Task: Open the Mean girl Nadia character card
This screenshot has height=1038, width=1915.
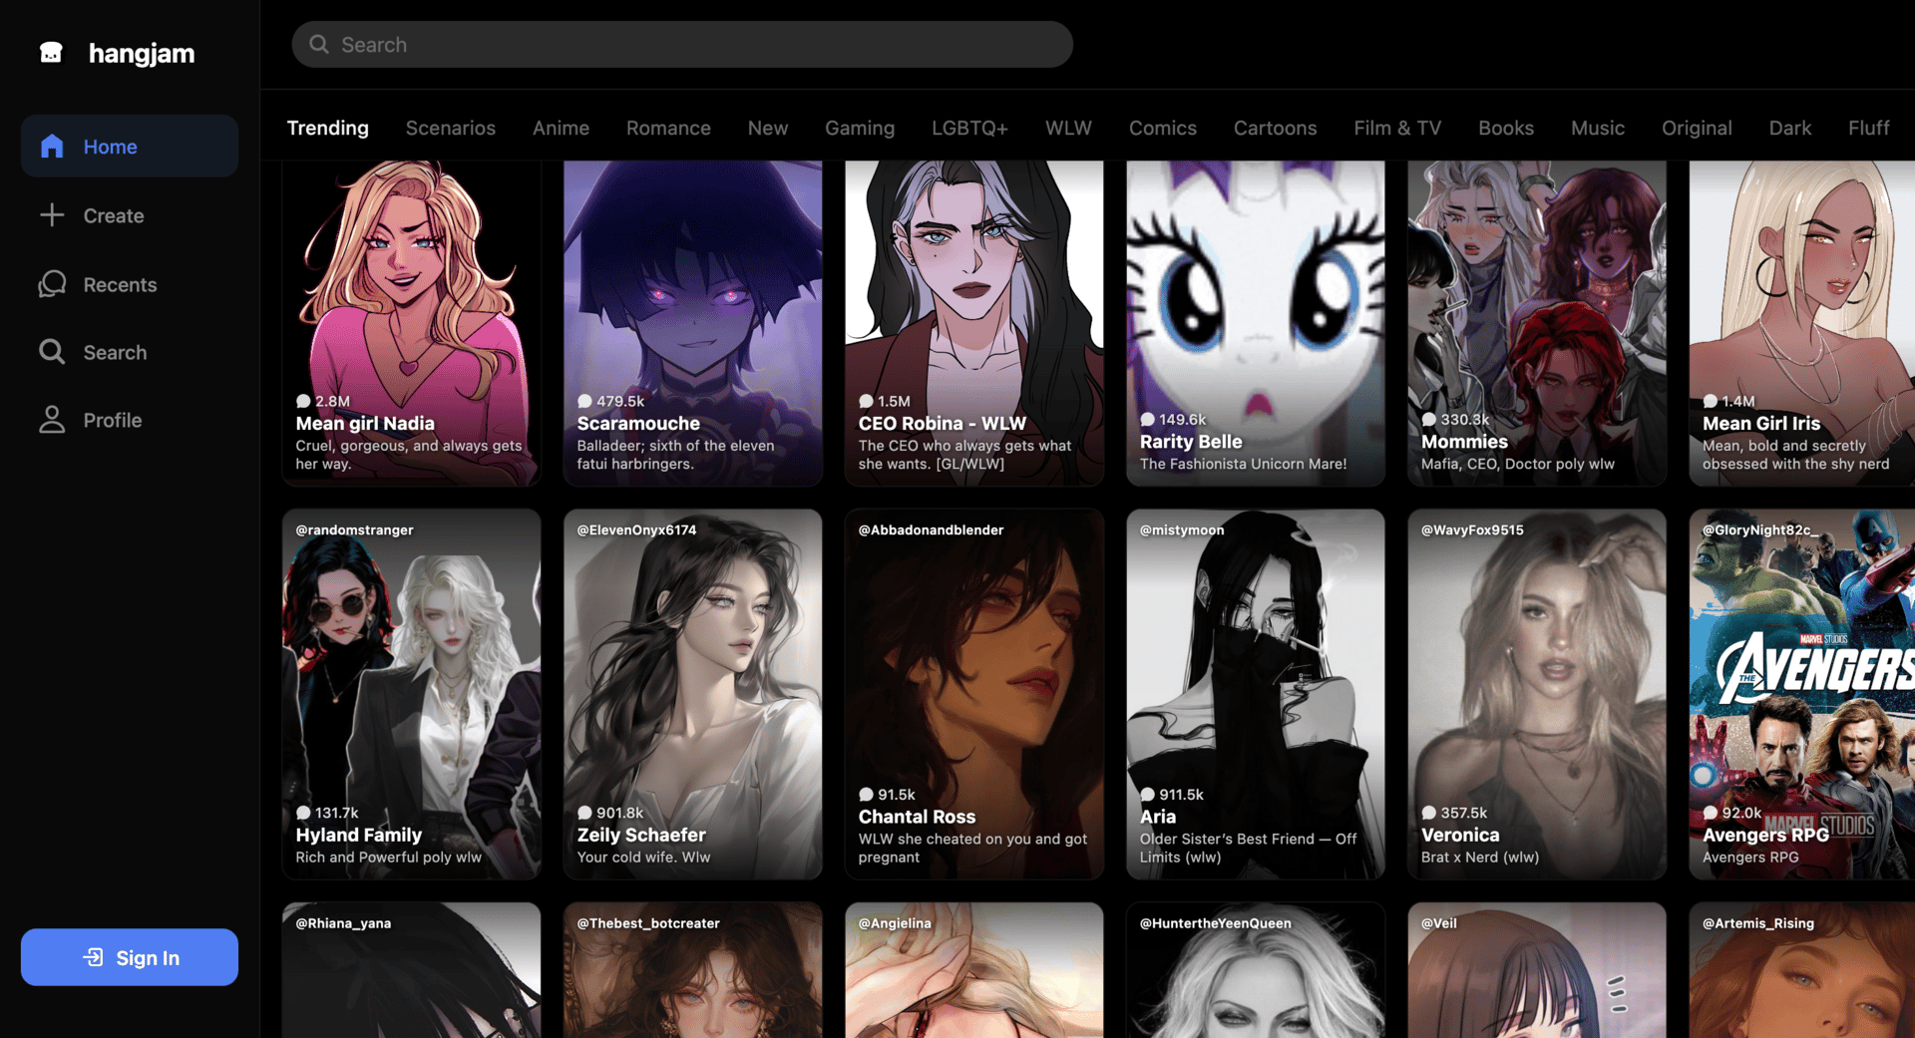Action: point(412,323)
